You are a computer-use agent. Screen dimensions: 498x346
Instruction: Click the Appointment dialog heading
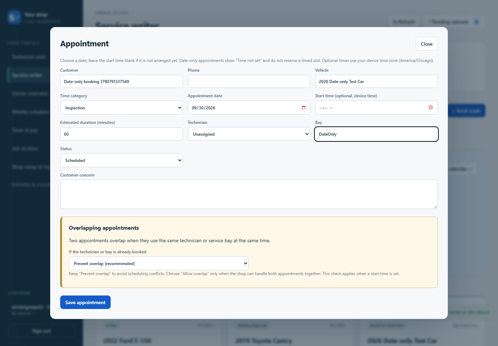(x=84, y=44)
